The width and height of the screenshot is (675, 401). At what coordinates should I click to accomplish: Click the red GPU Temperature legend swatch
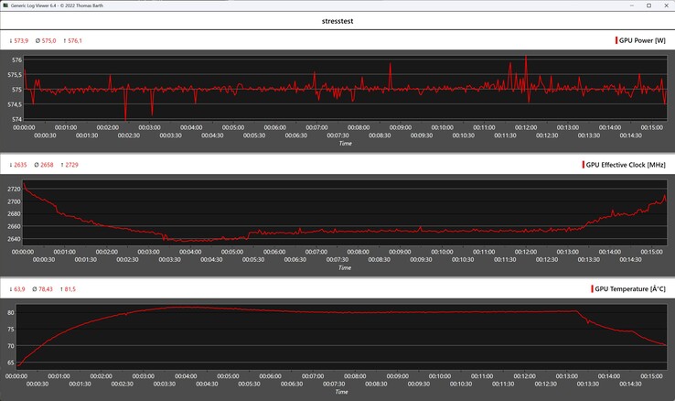tap(591, 289)
